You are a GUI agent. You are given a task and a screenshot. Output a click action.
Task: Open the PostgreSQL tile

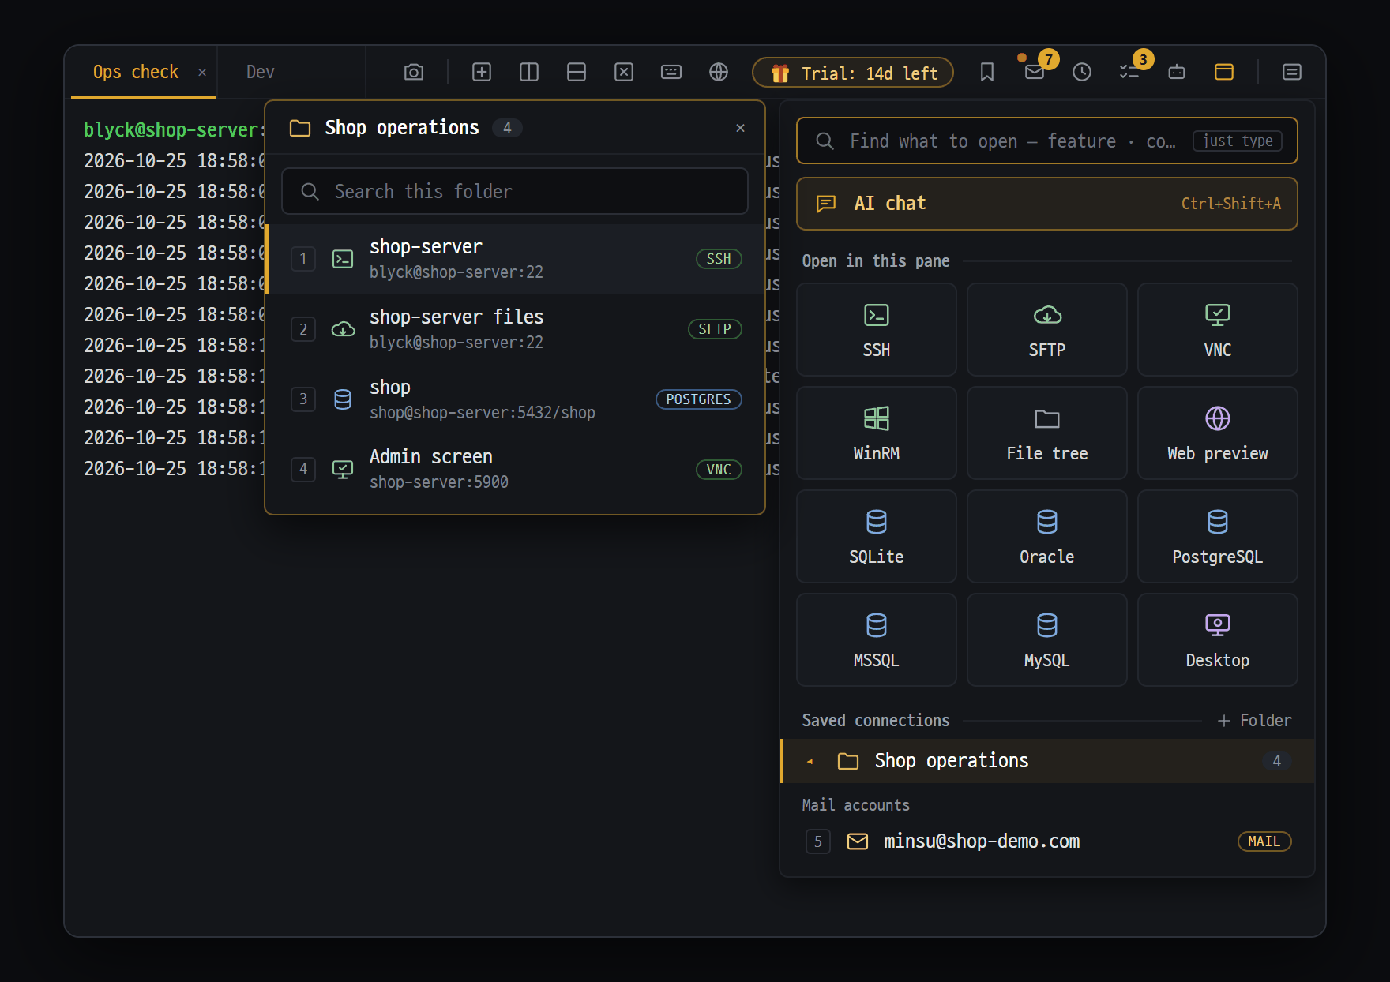coord(1218,537)
